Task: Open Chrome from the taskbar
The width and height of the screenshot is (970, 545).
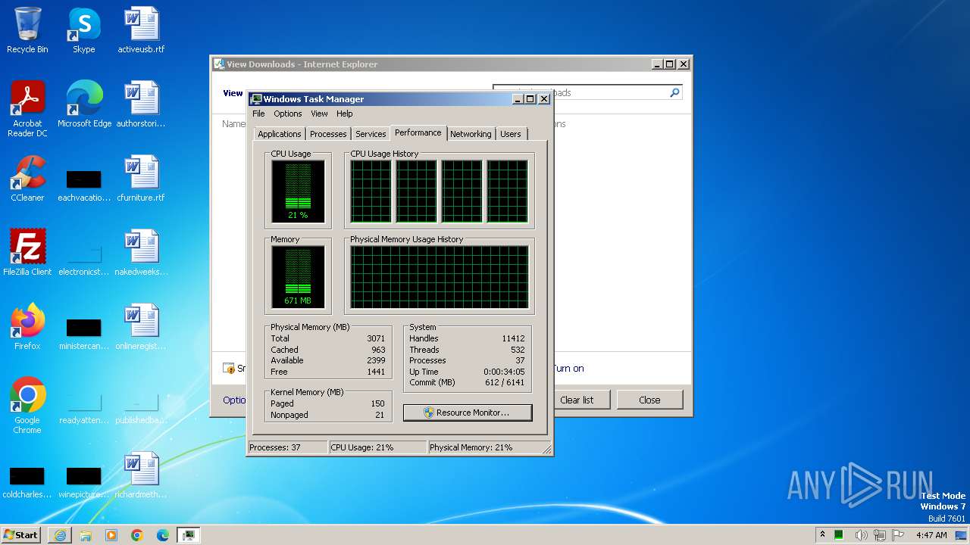Action: point(137,535)
